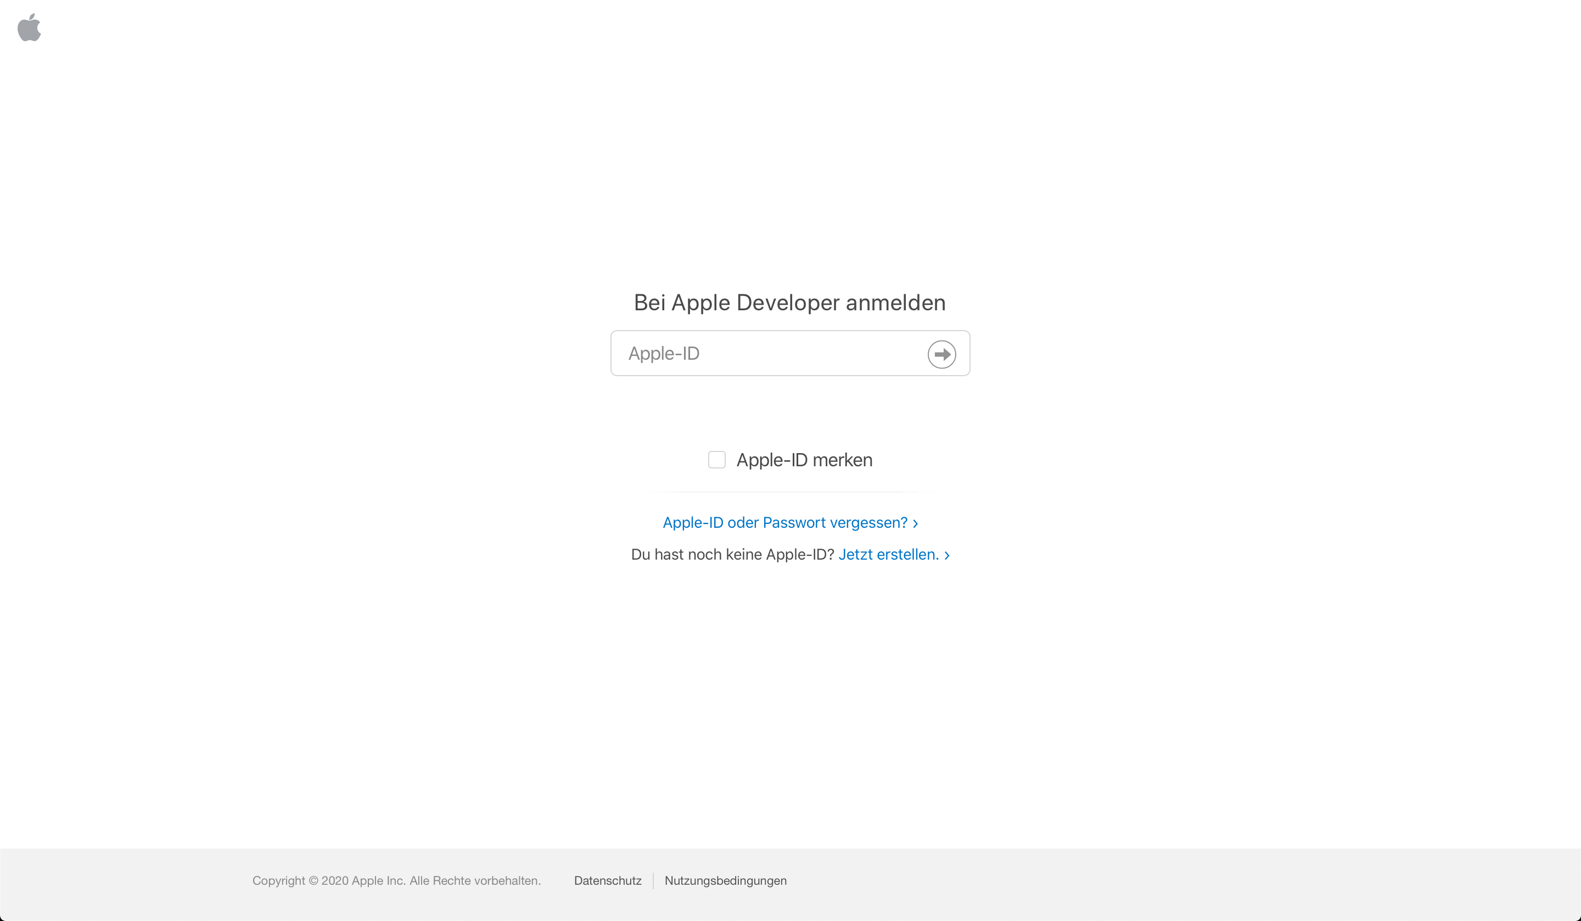Click the 'Apple-ID merken' label text
This screenshot has width=1581, height=921.
tap(804, 460)
